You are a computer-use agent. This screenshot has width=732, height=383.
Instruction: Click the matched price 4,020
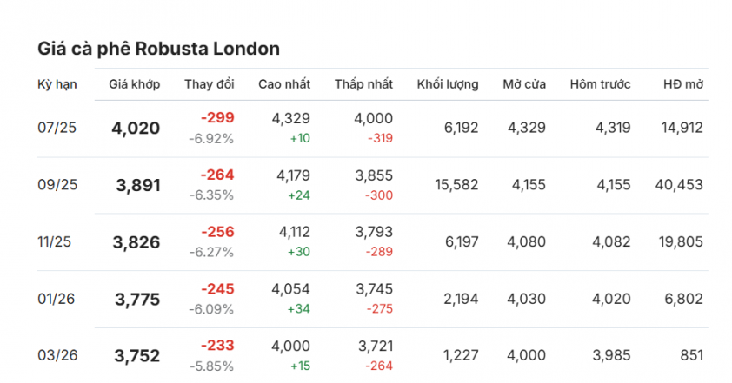tap(136, 129)
